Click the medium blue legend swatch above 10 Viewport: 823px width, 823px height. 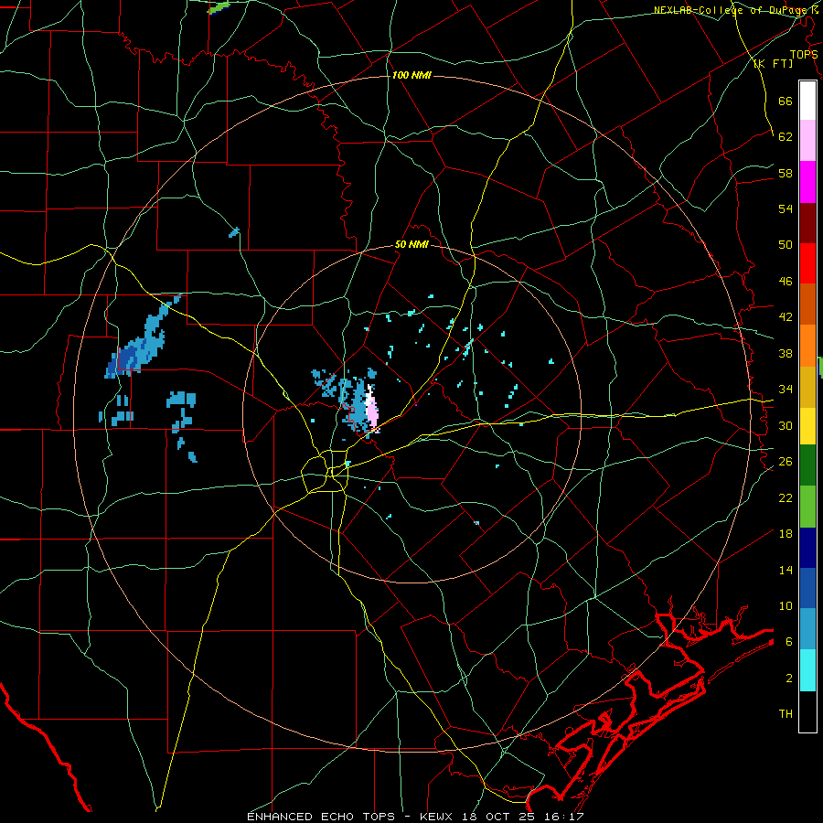(x=807, y=588)
